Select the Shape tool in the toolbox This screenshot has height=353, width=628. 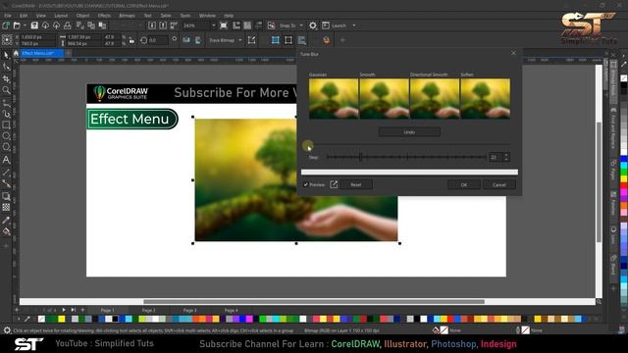(6, 67)
